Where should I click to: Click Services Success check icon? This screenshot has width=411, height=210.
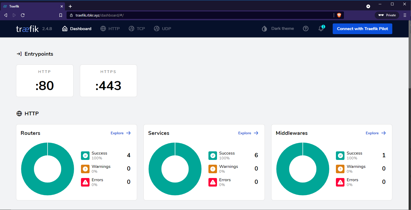pyautogui.click(x=213, y=156)
